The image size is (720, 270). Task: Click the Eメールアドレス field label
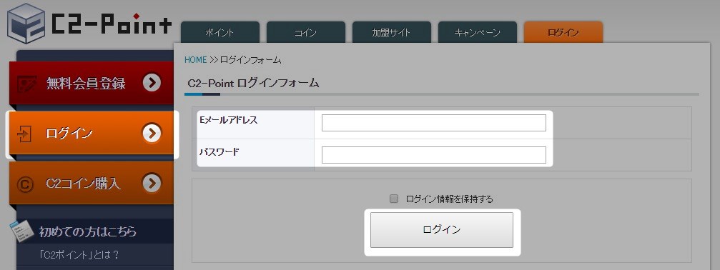click(x=229, y=120)
